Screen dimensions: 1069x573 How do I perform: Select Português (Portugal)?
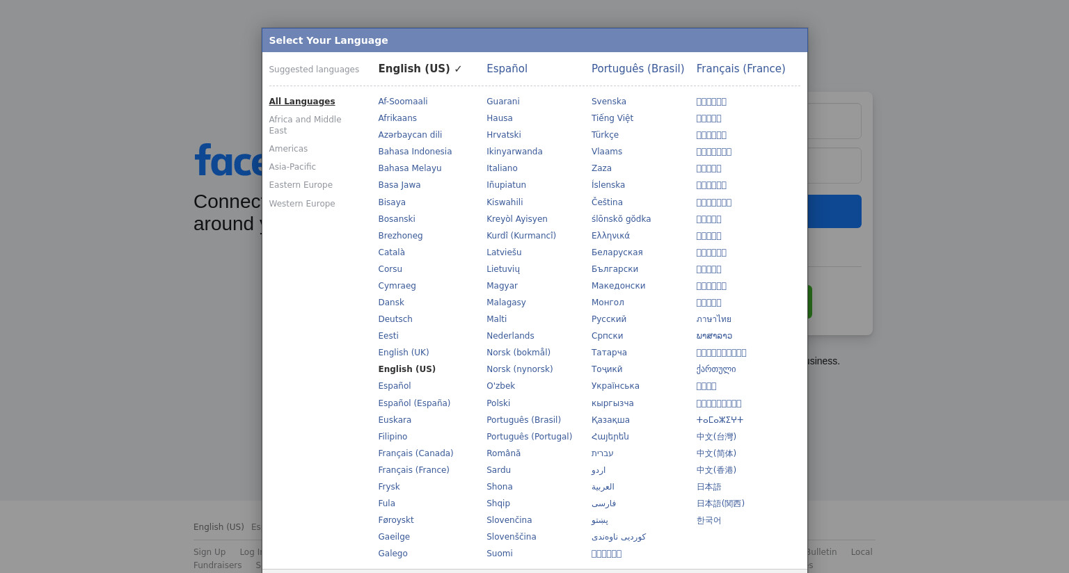coord(529,437)
